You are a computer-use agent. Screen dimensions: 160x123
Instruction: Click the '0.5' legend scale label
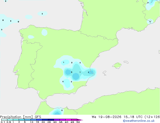(x=9, y=122)
